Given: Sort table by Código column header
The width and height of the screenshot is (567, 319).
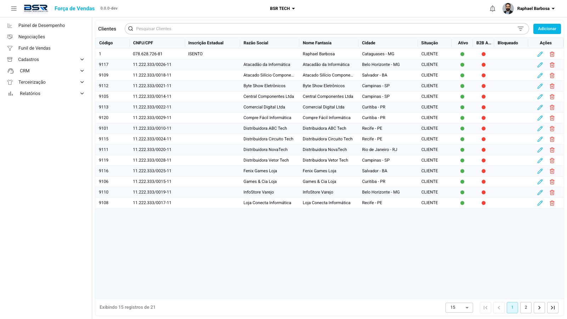Looking at the screenshot, I should point(106,43).
